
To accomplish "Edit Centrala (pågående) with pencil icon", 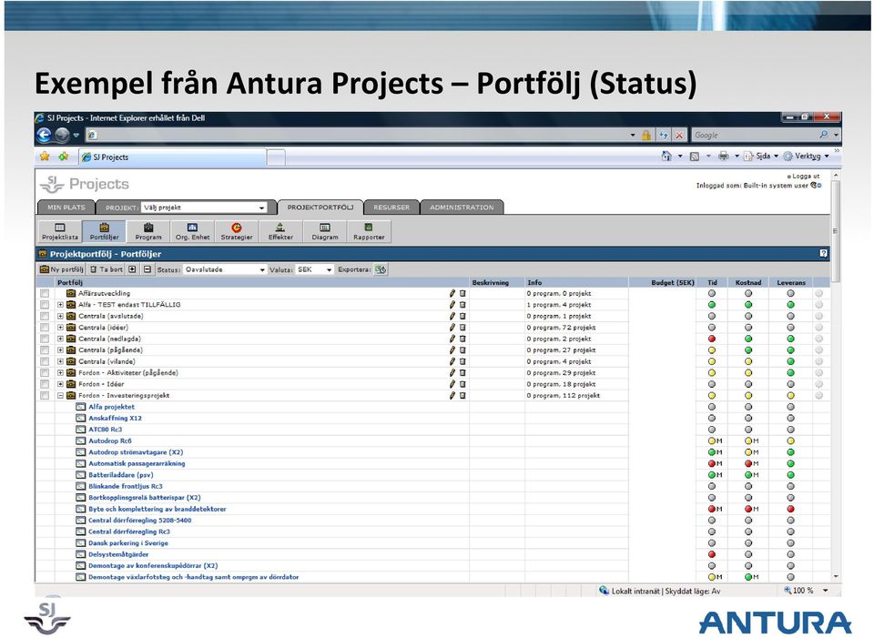I will pos(452,349).
